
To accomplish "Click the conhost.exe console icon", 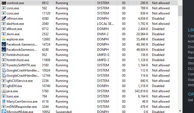I will coord(4,3).
